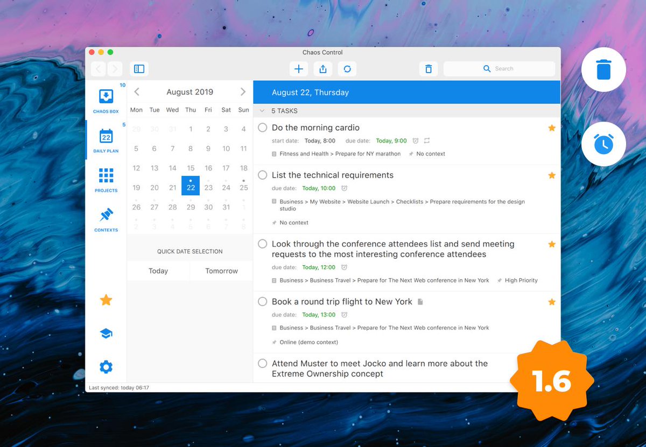Select the Tomorrow quick date button
646x447 pixels.
[x=221, y=271]
